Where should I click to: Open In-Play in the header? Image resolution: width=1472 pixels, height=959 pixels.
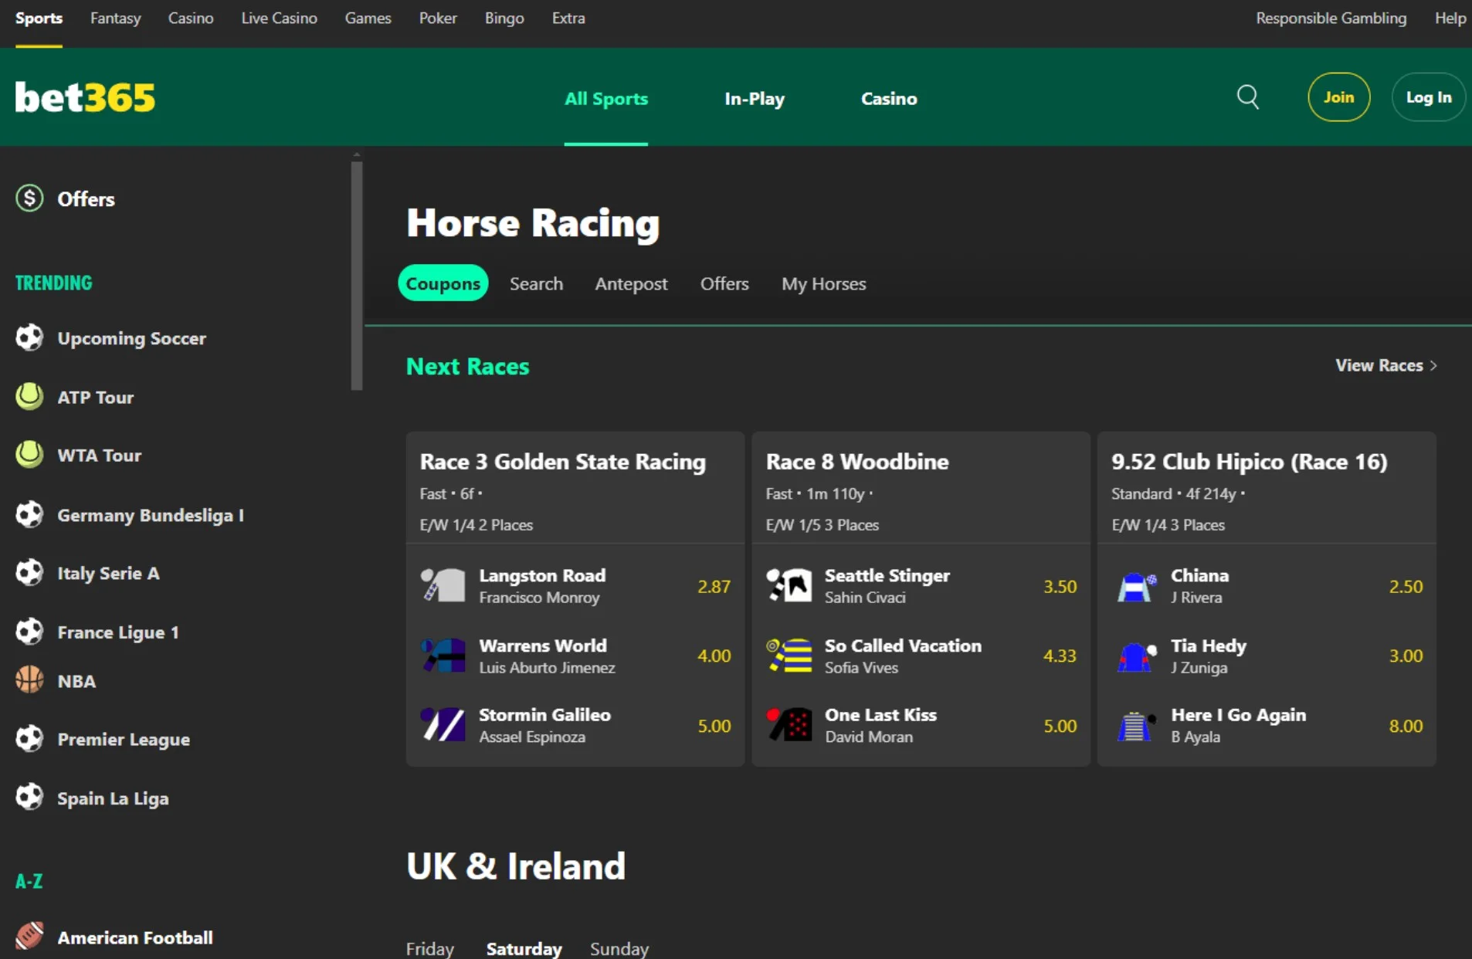pyautogui.click(x=755, y=98)
